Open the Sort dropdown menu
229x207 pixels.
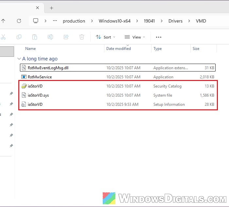click(105, 37)
